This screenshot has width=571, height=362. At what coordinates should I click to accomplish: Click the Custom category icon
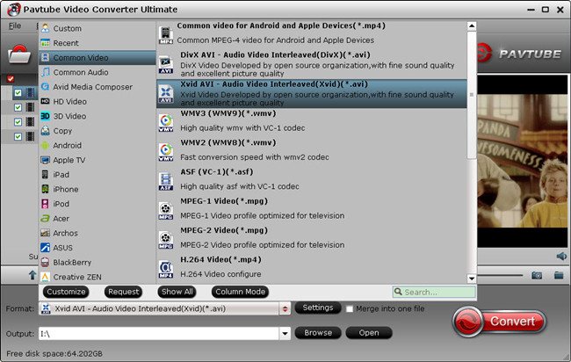pyautogui.click(x=45, y=28)
